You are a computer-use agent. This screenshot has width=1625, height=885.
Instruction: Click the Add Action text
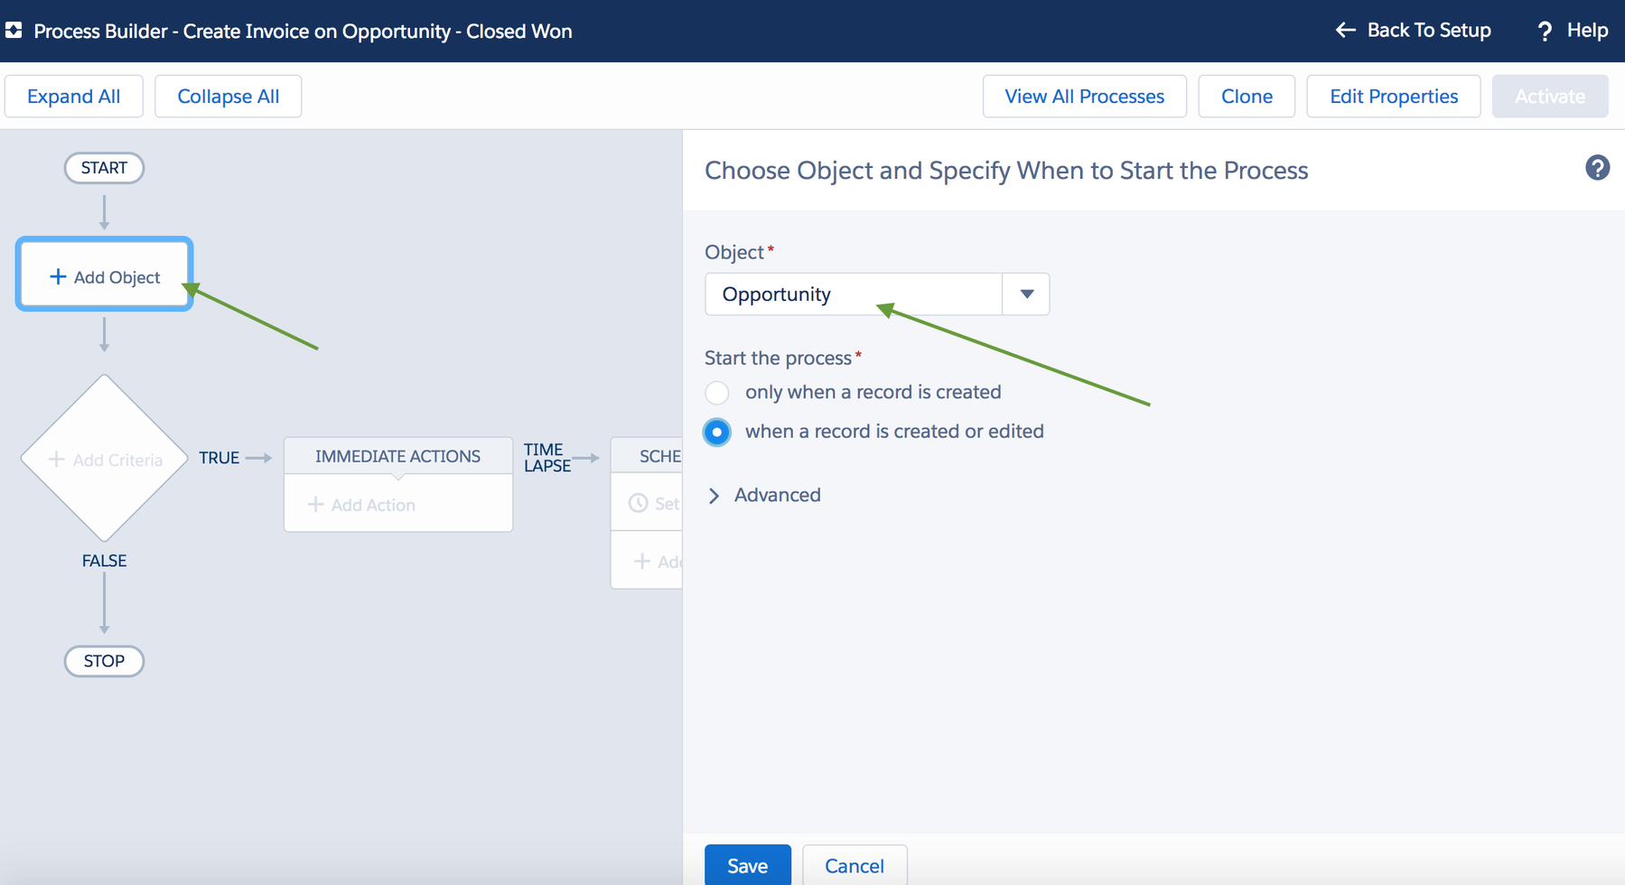coord(373,505)
